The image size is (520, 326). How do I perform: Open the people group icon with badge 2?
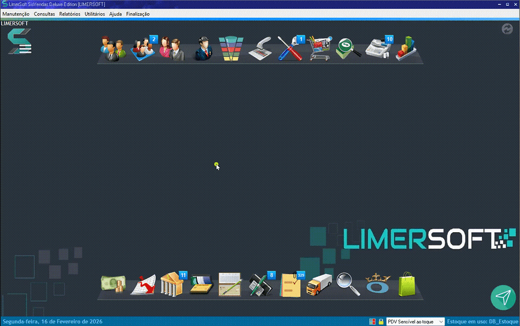[x=143, y=49]
